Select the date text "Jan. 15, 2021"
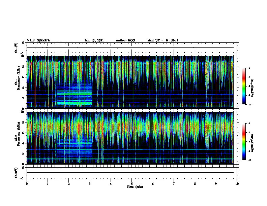This screenshot has height=206, width=267. (x=94, y=40)
